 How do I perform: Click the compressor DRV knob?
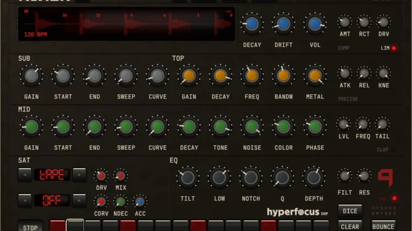point(383,22)
